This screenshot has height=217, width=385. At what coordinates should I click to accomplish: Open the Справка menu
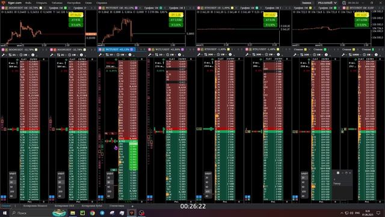(x=102, y=2)
